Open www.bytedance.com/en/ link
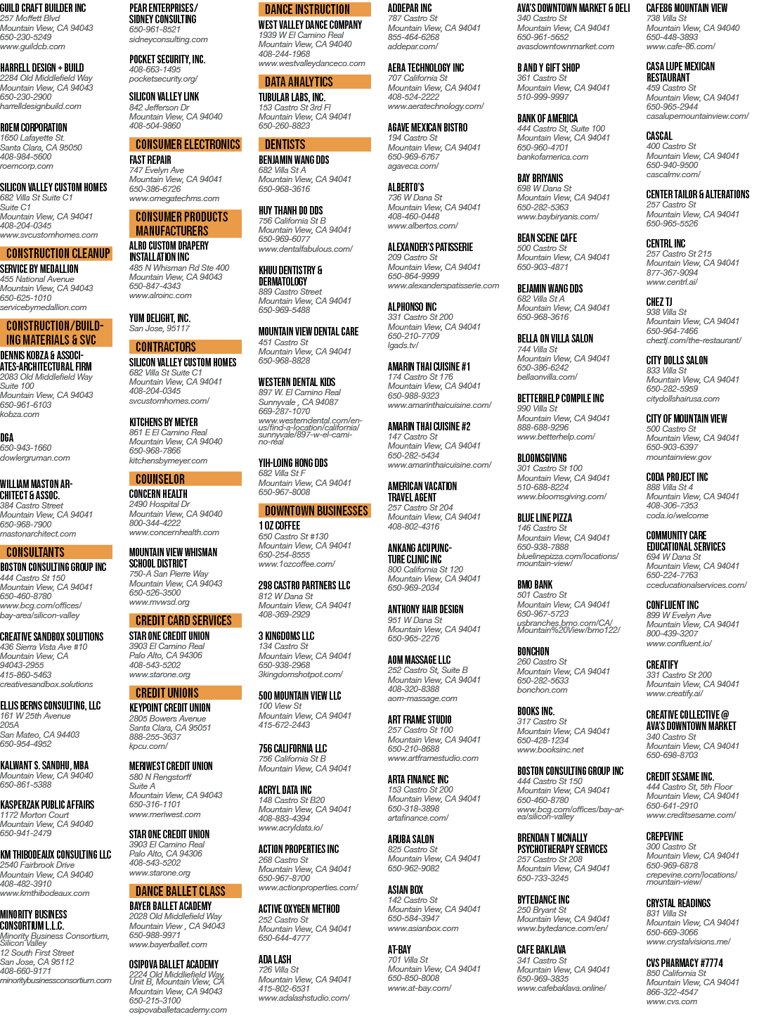Image resolution: width=759 pixels, height=1019 pixels. 562,928
